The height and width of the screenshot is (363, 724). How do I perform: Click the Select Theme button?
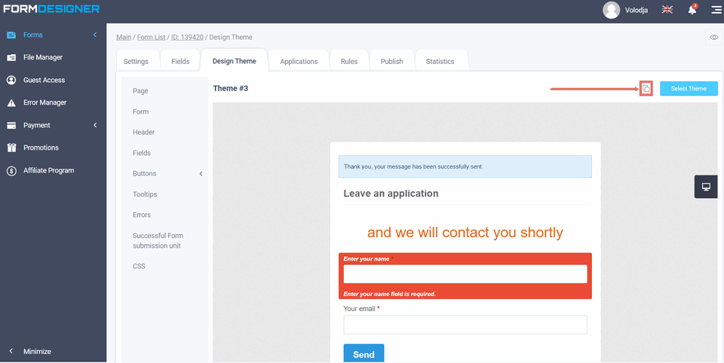689,89
